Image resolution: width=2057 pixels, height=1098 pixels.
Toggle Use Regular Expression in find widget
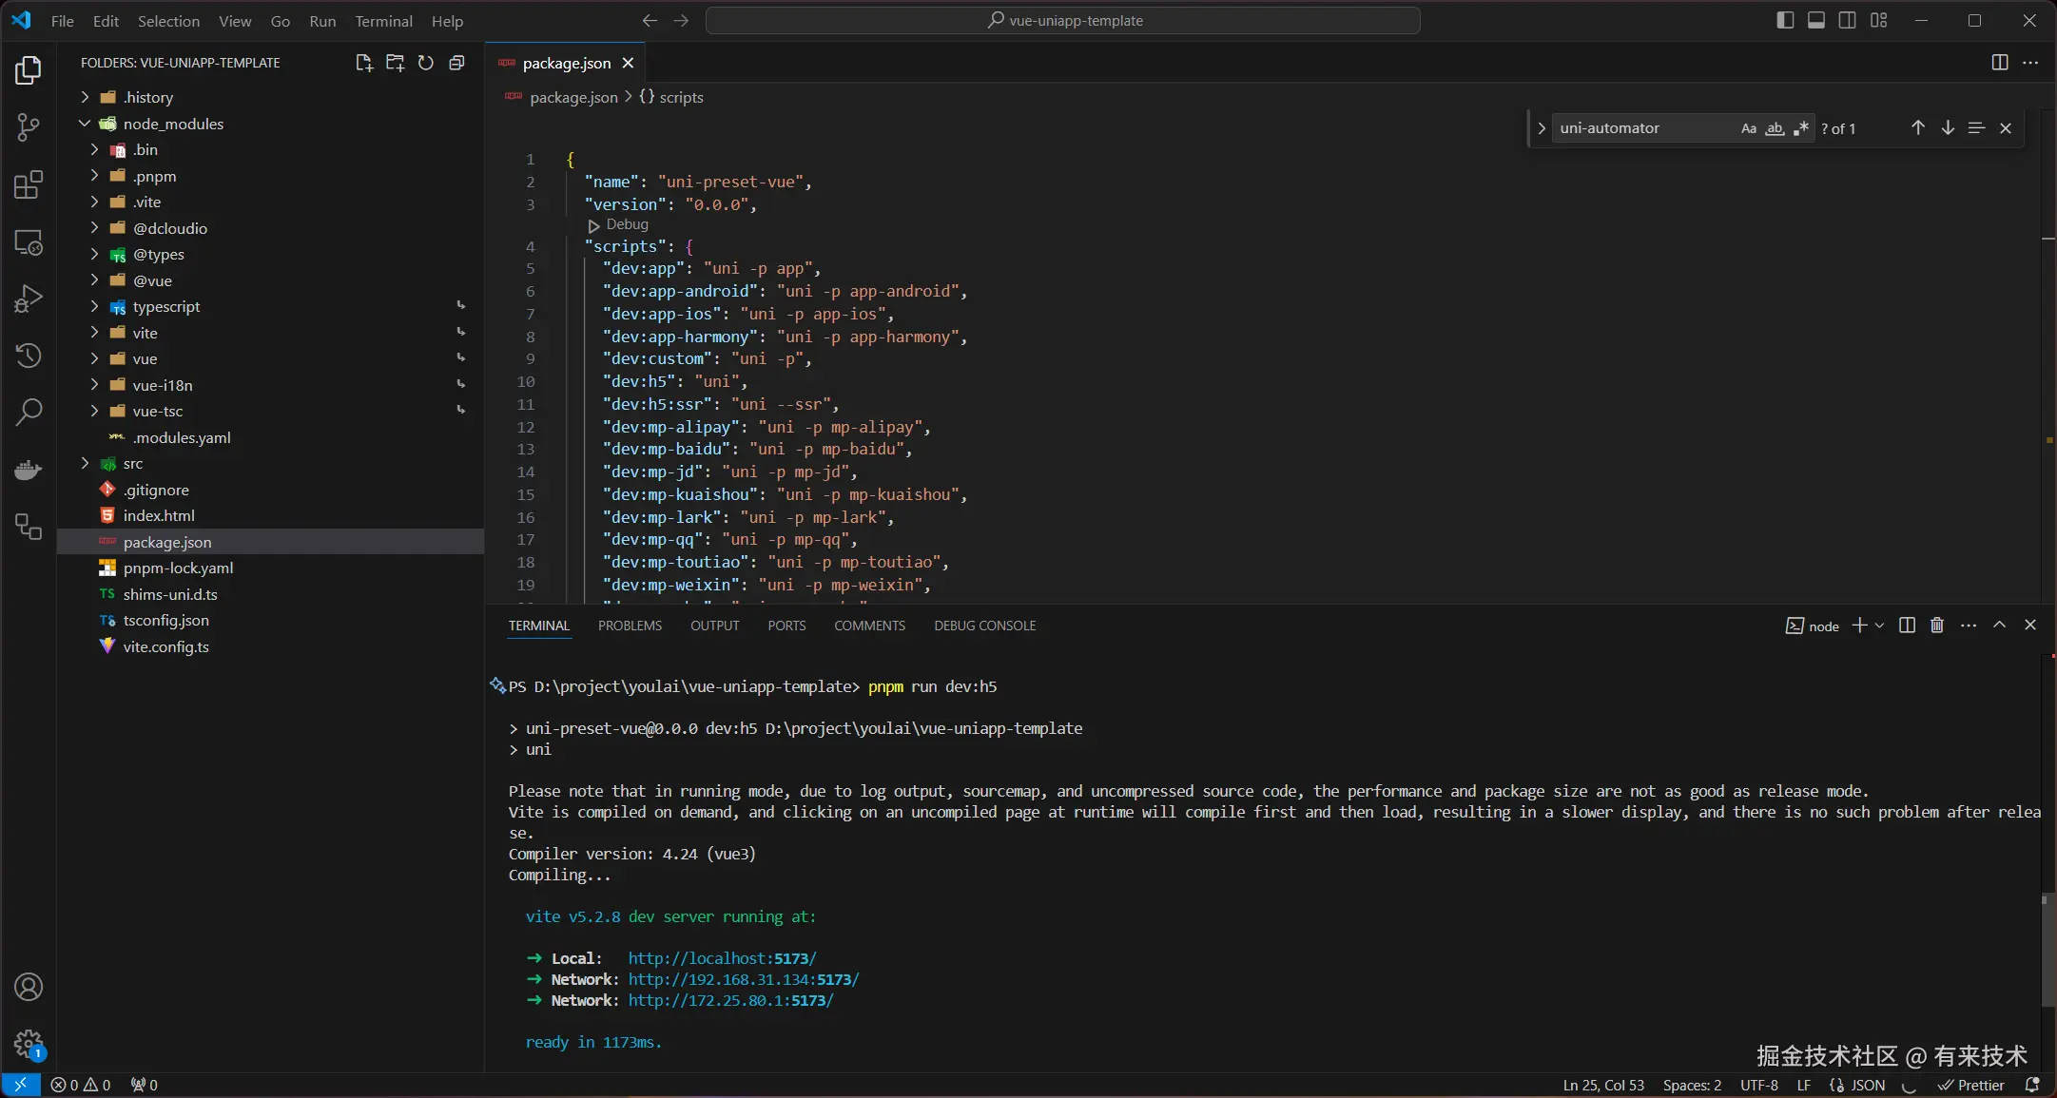(1800, 128)
